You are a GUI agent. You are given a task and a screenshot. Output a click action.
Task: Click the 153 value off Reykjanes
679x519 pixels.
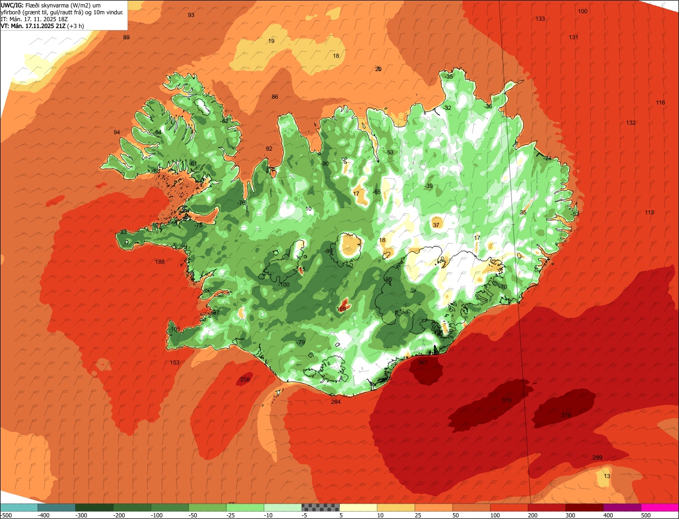point(175,362)
